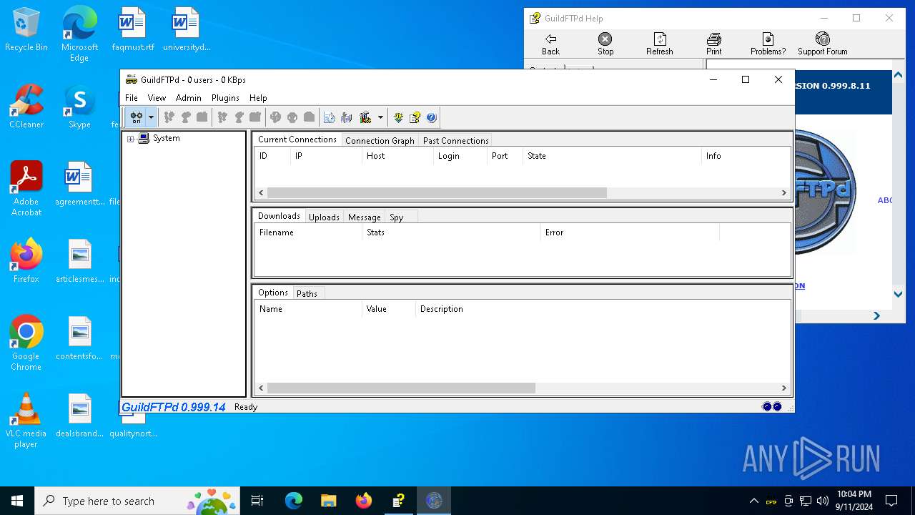Select the CCleaner desktop icon
The width and height of the screenshot is (915, 515).
click(26, 107)
